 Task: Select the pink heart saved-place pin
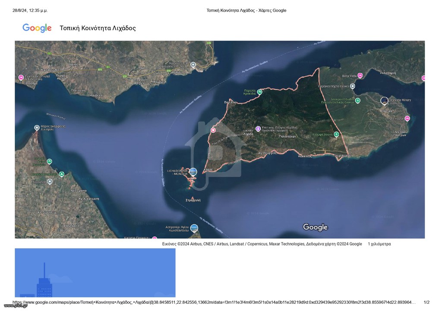point(213,130)
